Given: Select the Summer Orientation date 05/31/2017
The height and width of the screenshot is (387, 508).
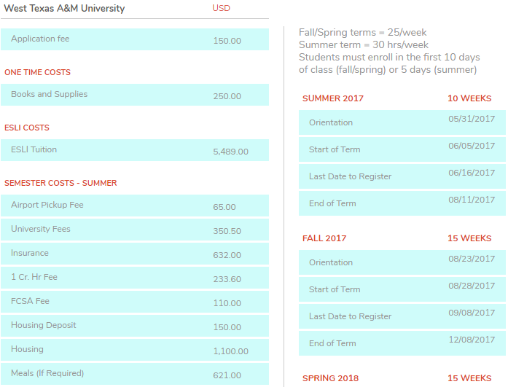Looking at the screenshot, I should click(471, 119).
